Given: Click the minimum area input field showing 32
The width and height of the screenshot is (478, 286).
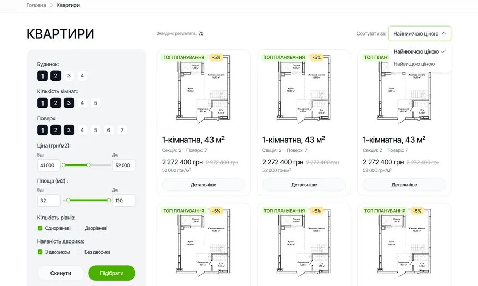Looking at the screenshot, I should [x=49, y=201].
